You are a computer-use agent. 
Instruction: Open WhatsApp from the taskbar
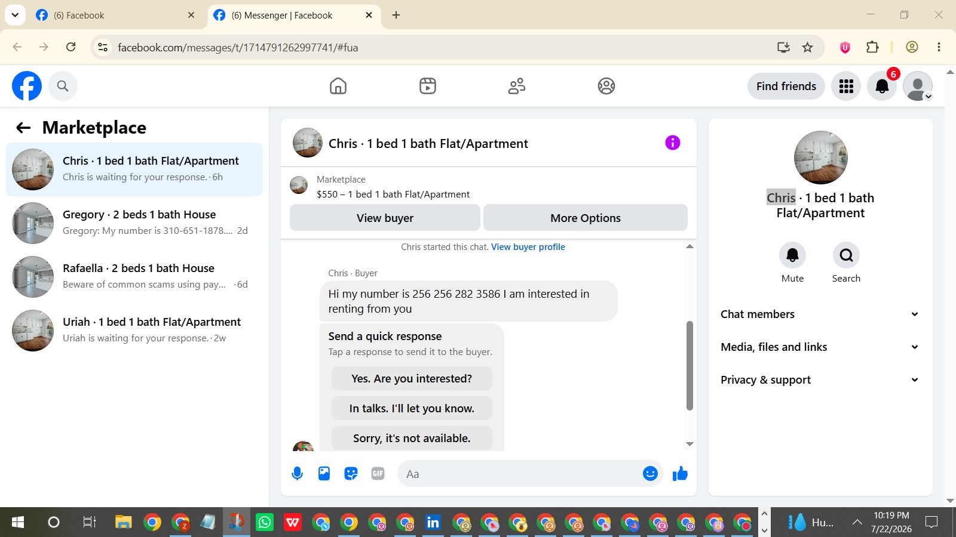click(x=265, y=523)
